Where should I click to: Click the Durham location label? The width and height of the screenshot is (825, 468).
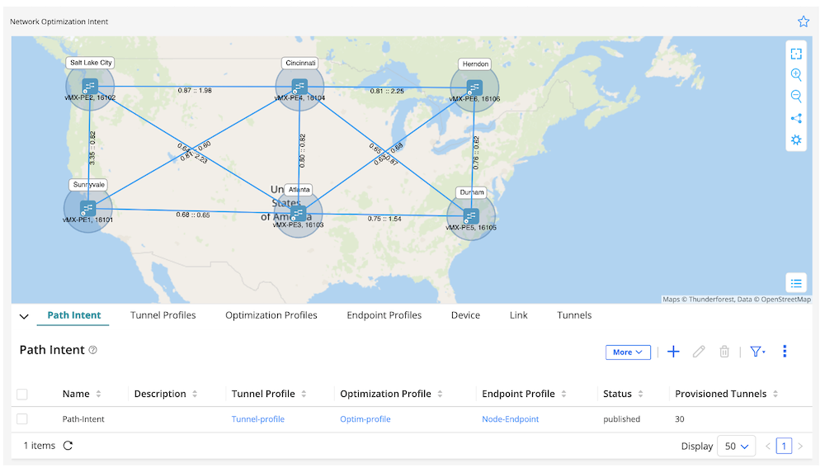coord(471,192)
